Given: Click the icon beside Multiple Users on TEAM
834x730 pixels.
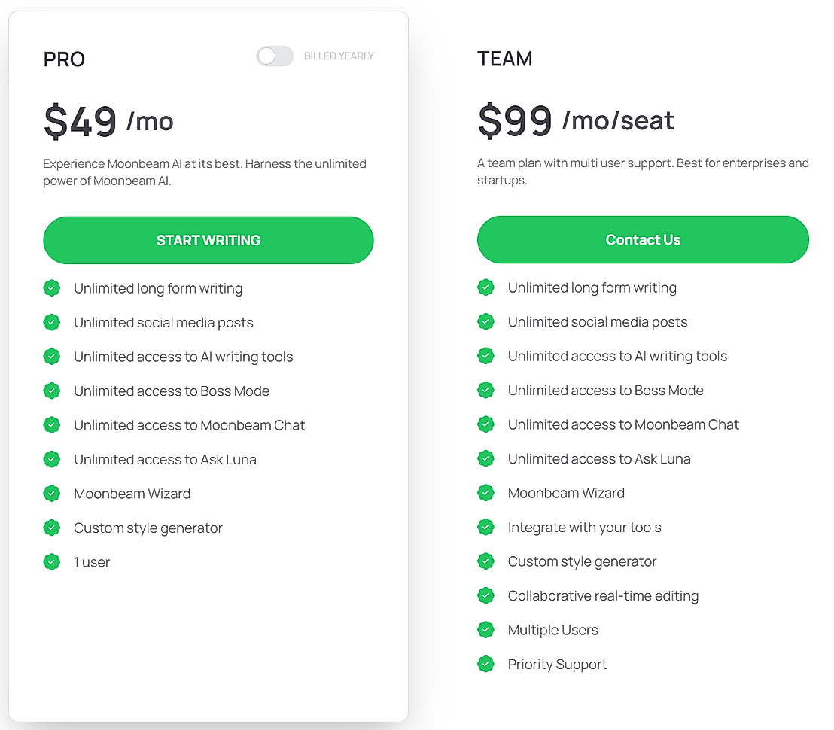Looking at the screenshot, I should coord(485,630).
